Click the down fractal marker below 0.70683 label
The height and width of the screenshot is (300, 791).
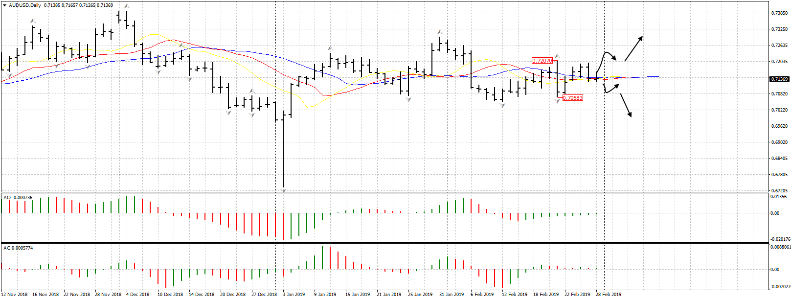[x=558, y=101]
